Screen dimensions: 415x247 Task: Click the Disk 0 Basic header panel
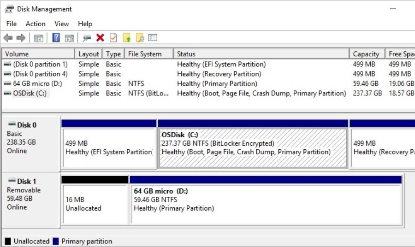pyautogui.click(x=31, y=144)
